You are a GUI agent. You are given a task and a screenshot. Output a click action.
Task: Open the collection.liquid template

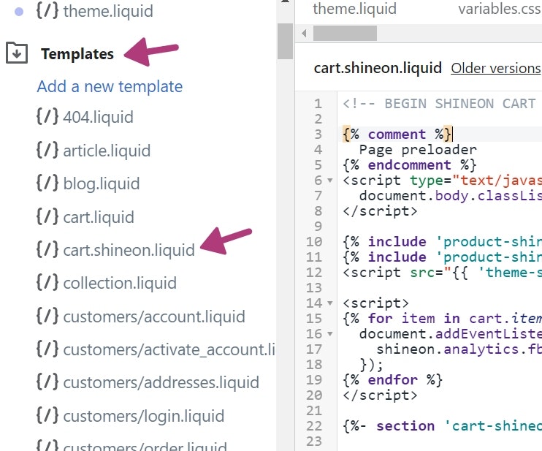coord(120,284)
